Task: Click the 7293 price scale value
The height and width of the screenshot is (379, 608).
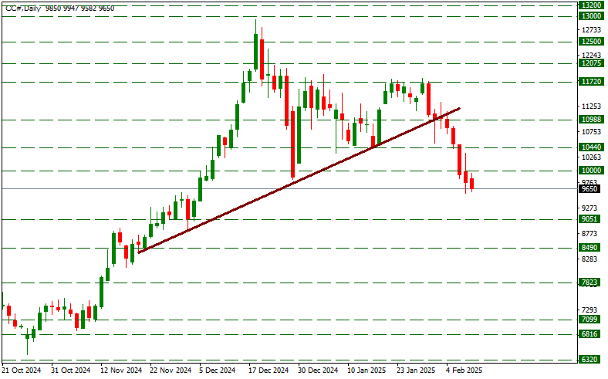Action: coord(590,310)
